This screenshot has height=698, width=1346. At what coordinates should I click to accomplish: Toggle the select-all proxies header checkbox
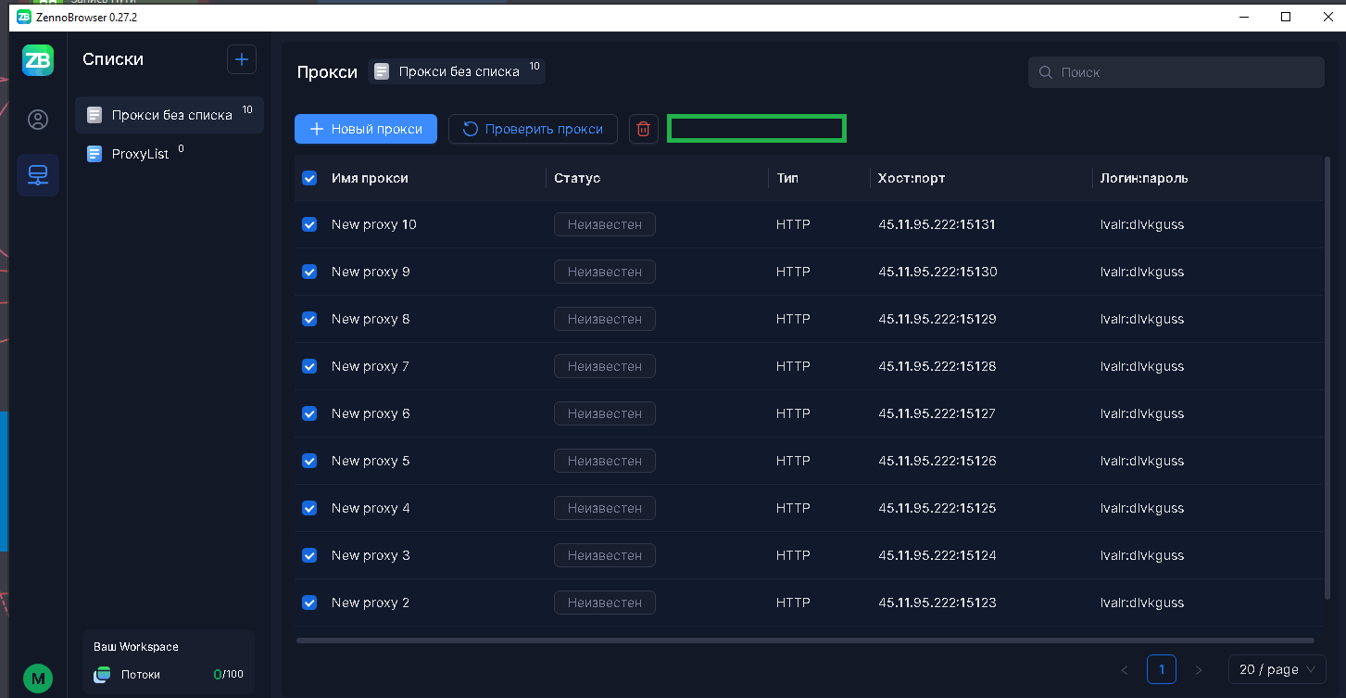pos(309,178)
